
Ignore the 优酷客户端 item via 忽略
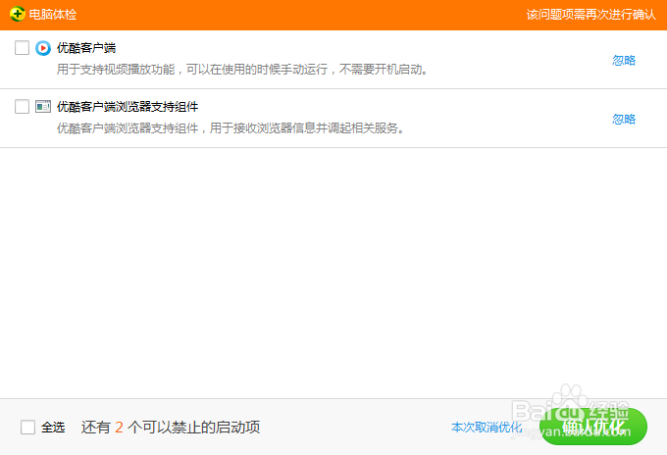tap(624, 61)
